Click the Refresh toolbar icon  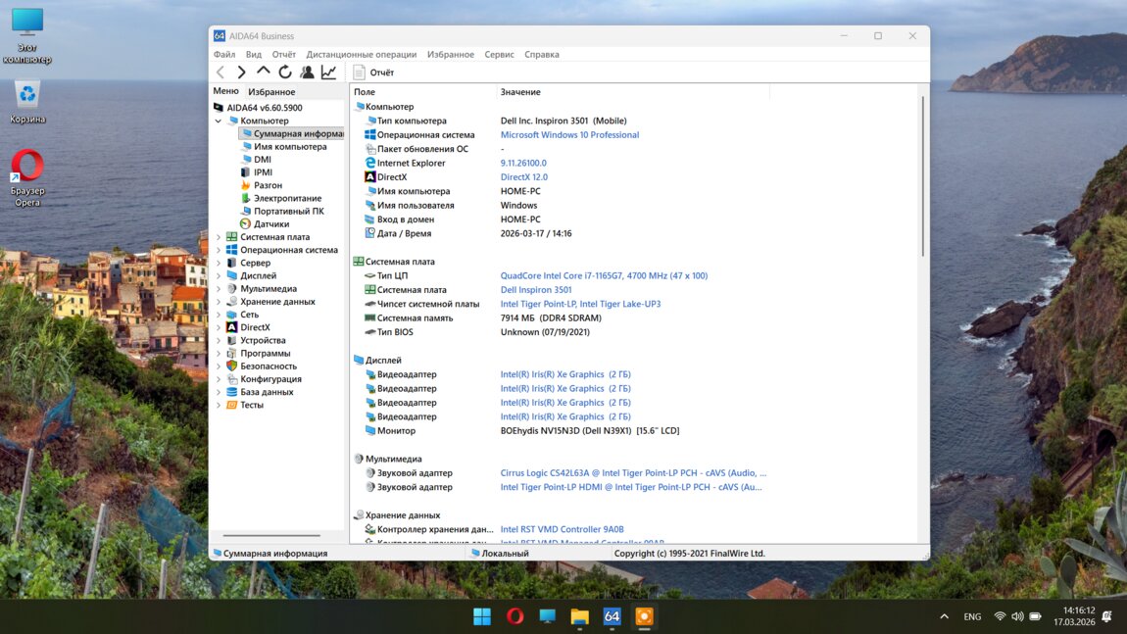[285, 73]
